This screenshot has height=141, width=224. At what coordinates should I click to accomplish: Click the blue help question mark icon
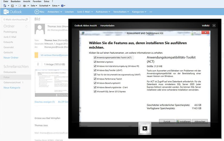point(62,6)
